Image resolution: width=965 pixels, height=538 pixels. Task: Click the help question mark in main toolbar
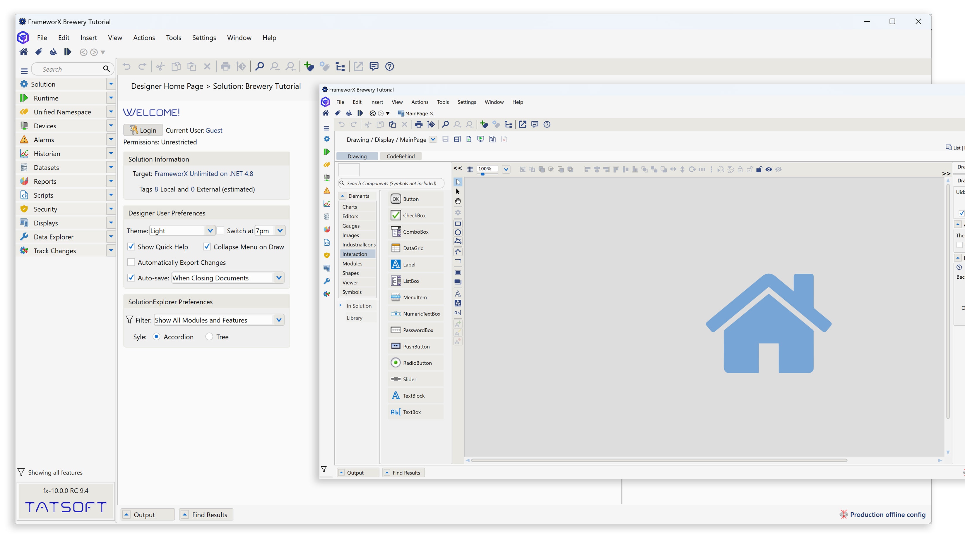[389, 67]
